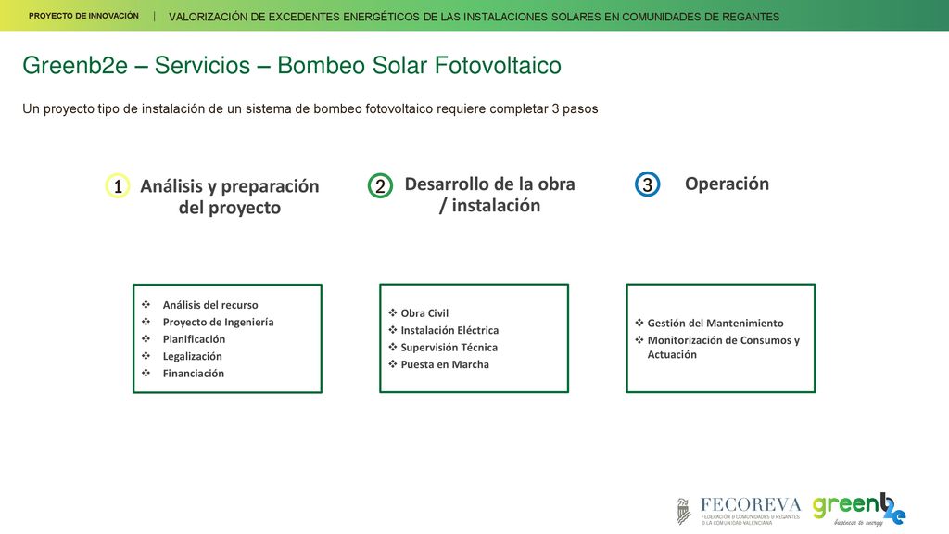Viewport: 949px width, 534px height.
Task: Click bullet 'Análisis del recurso'
Action: click(210, 305)
